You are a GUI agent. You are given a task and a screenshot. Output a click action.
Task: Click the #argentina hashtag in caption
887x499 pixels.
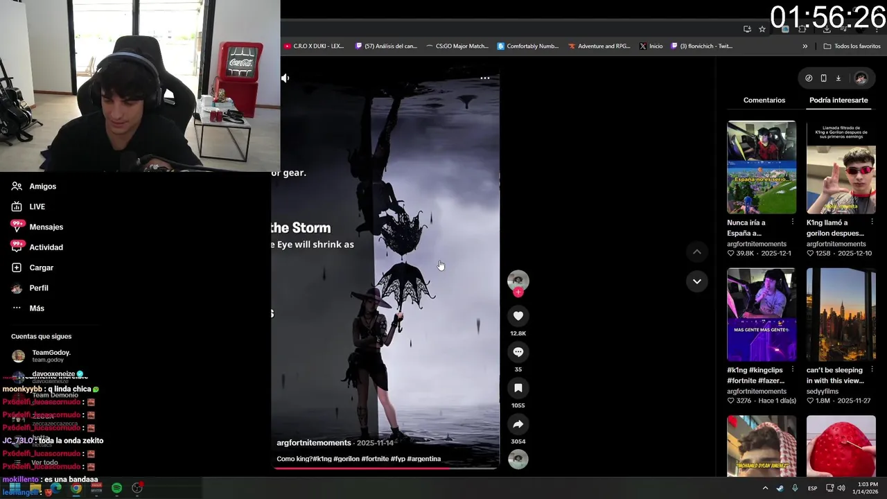(x=423, y=459)
